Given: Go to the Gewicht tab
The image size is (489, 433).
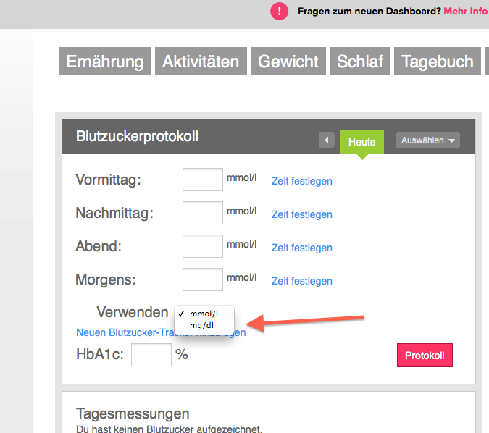Looking at the screenshot, I should (288, 62).
